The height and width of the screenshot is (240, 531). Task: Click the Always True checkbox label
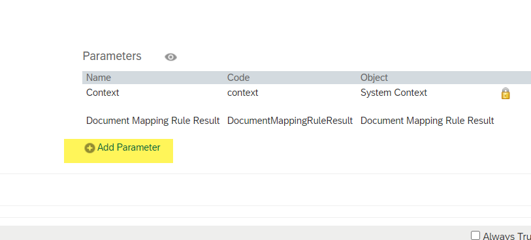507,236
